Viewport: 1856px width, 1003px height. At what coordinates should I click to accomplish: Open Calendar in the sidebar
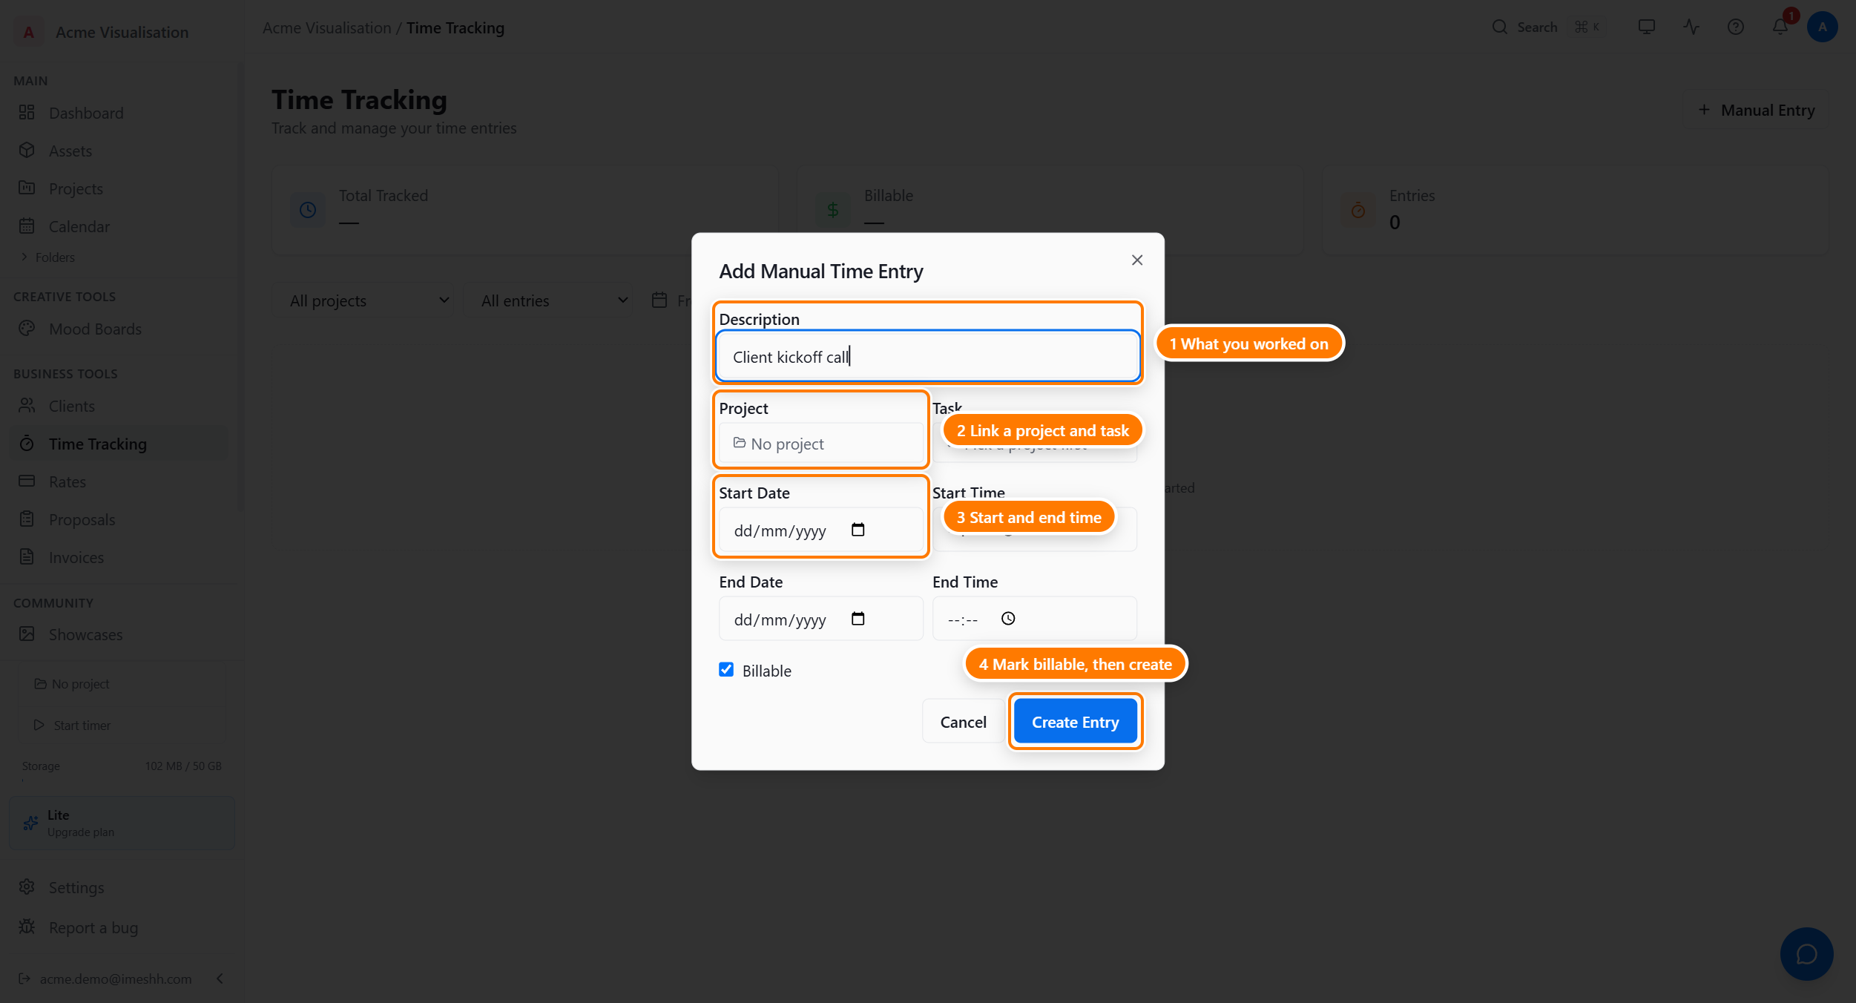[121, 226]
